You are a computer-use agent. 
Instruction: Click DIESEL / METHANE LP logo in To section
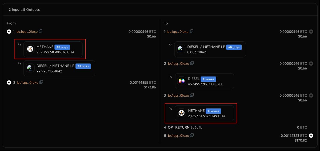(181, 49)
